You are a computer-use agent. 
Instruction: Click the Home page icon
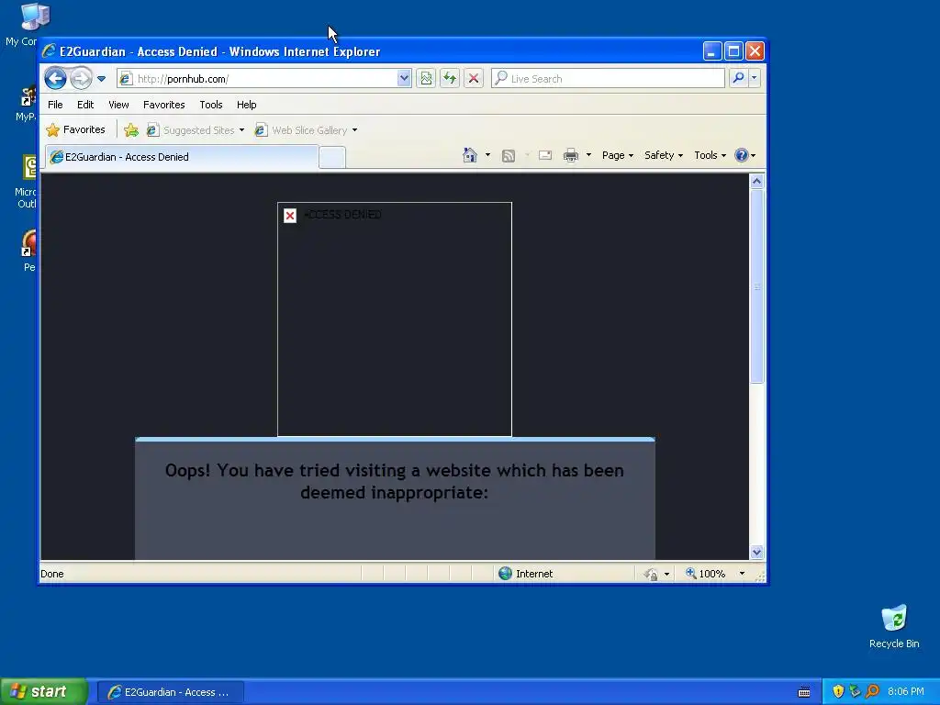[x=470, y=155]
